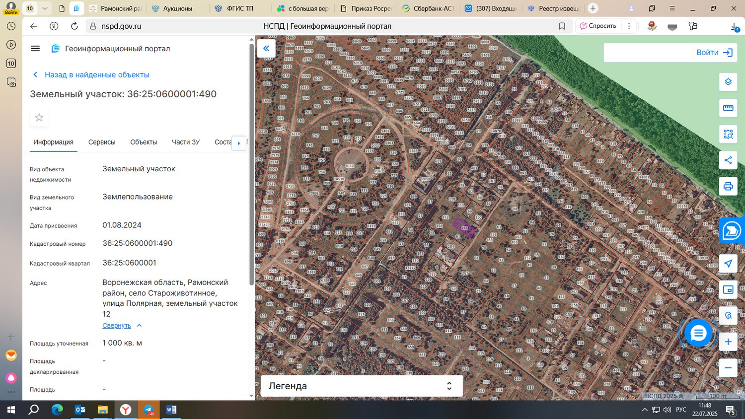Zoom out of the map

(x=728, y=368)
